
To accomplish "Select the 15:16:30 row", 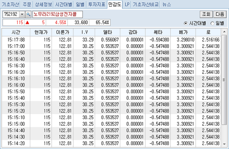I will (111, 66).
